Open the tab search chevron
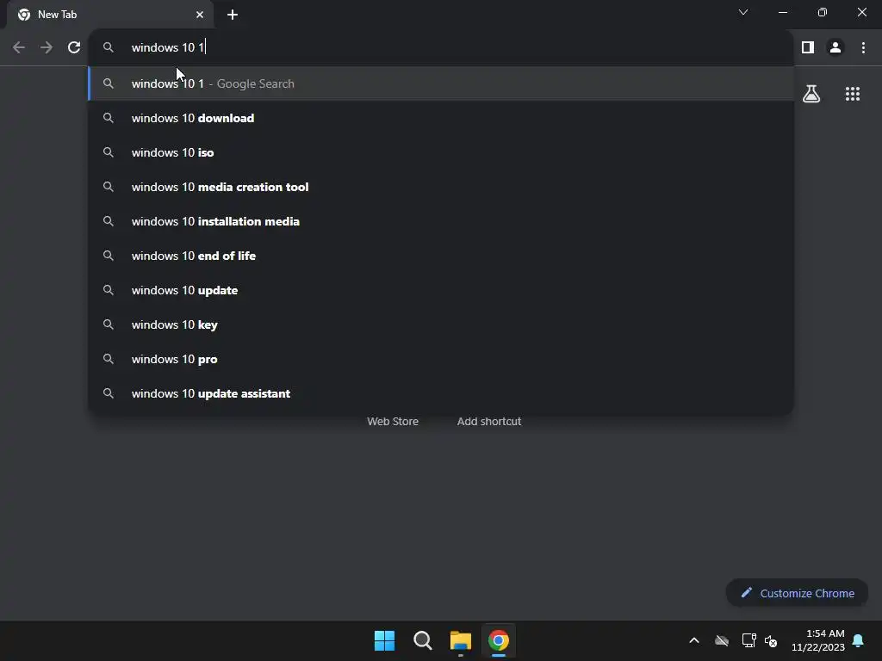 pos(743,12)
